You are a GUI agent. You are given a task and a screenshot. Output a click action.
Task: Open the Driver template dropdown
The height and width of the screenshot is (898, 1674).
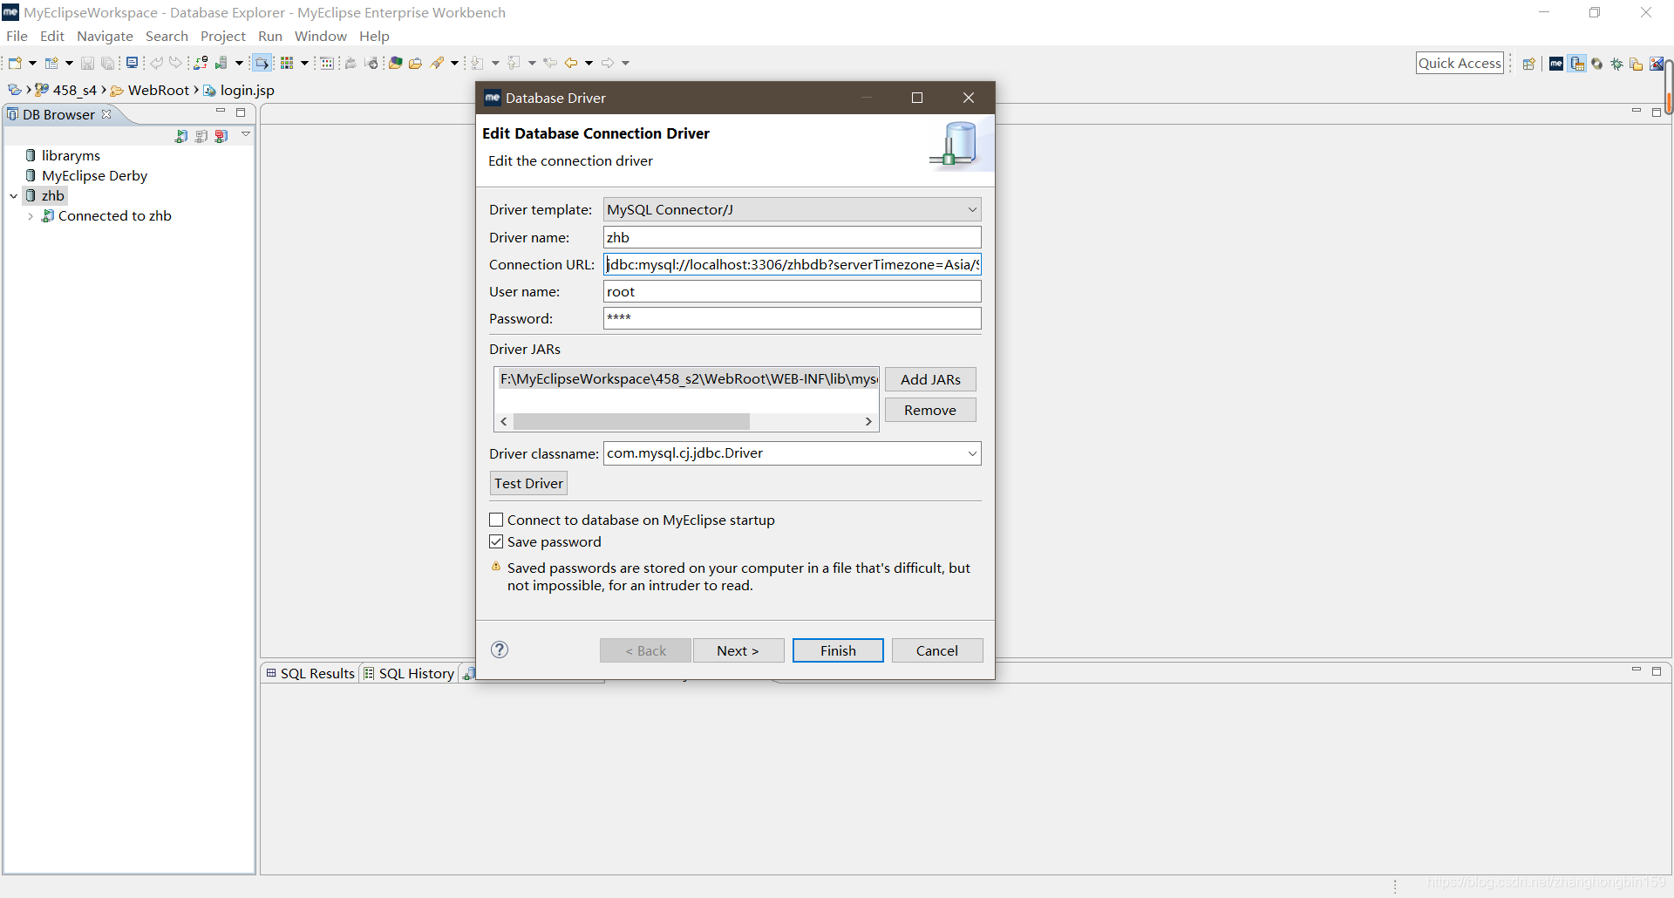click(972, 209)
